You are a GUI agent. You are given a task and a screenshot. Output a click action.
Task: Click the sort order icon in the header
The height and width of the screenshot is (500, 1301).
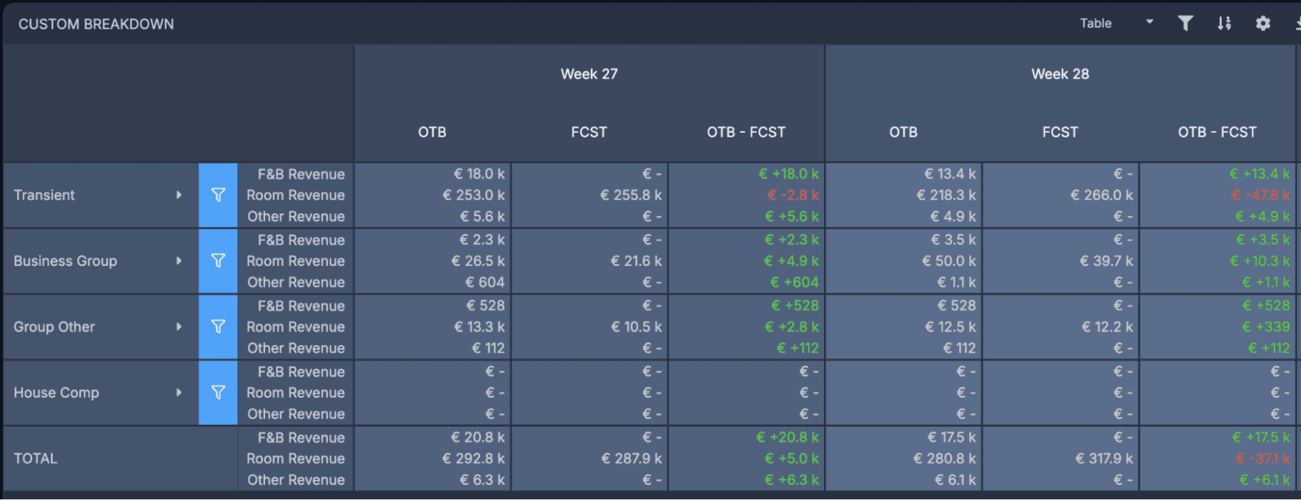point(1224,24)
